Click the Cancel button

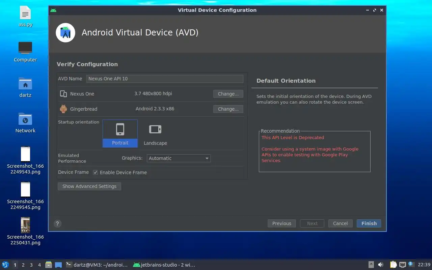340,223
